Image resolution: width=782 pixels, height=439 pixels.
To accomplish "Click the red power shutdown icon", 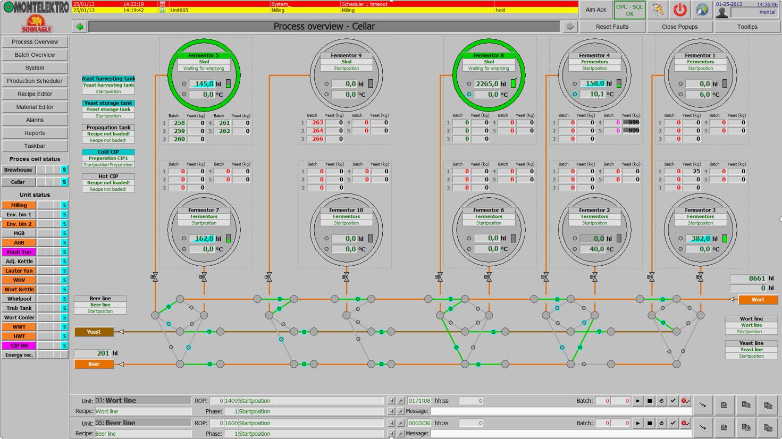I will (680, 10).
